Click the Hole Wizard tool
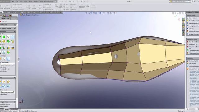The height and width of the screenshot is (112, 199). tap(34, 7)
